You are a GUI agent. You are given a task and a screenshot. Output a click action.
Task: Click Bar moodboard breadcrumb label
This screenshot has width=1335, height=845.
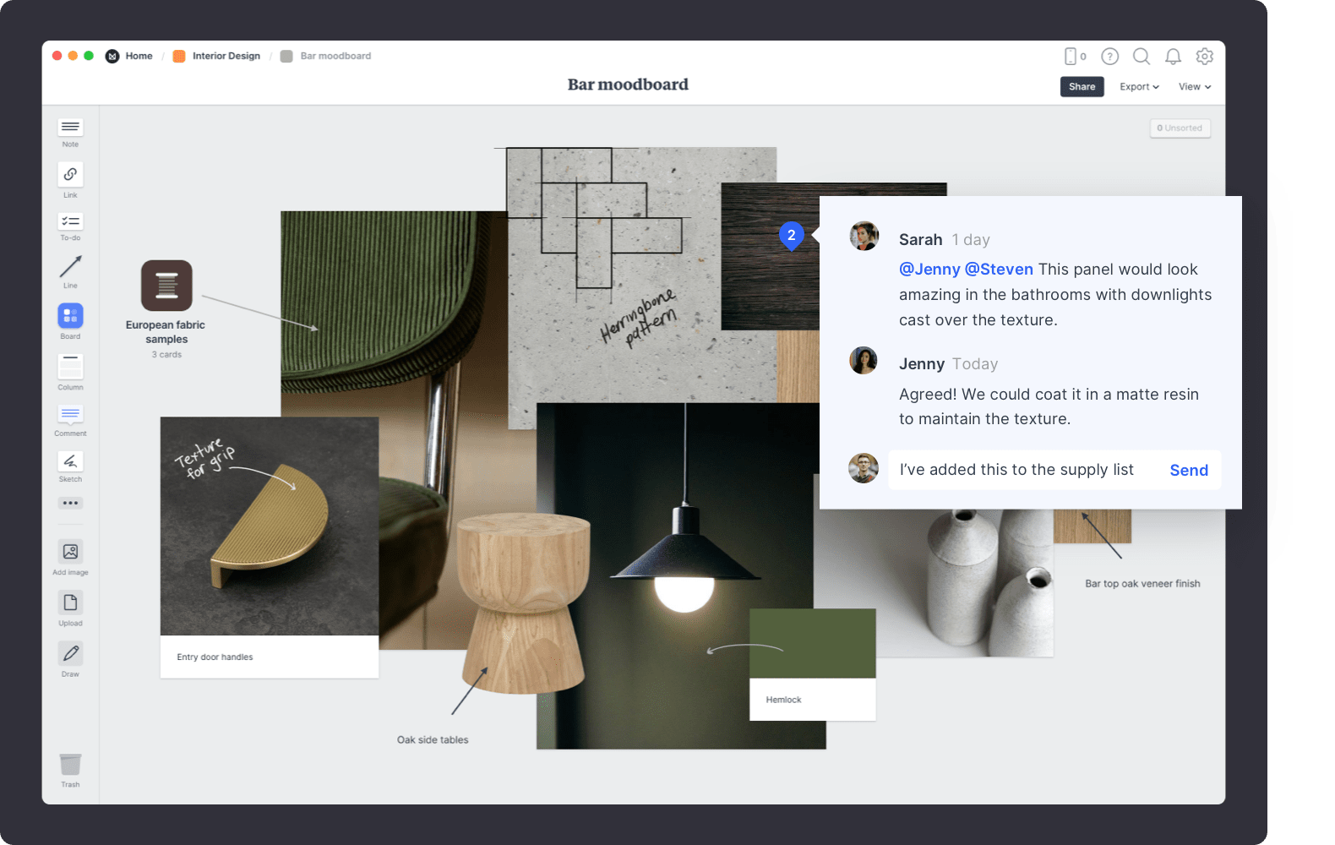(x=335, y=57)
